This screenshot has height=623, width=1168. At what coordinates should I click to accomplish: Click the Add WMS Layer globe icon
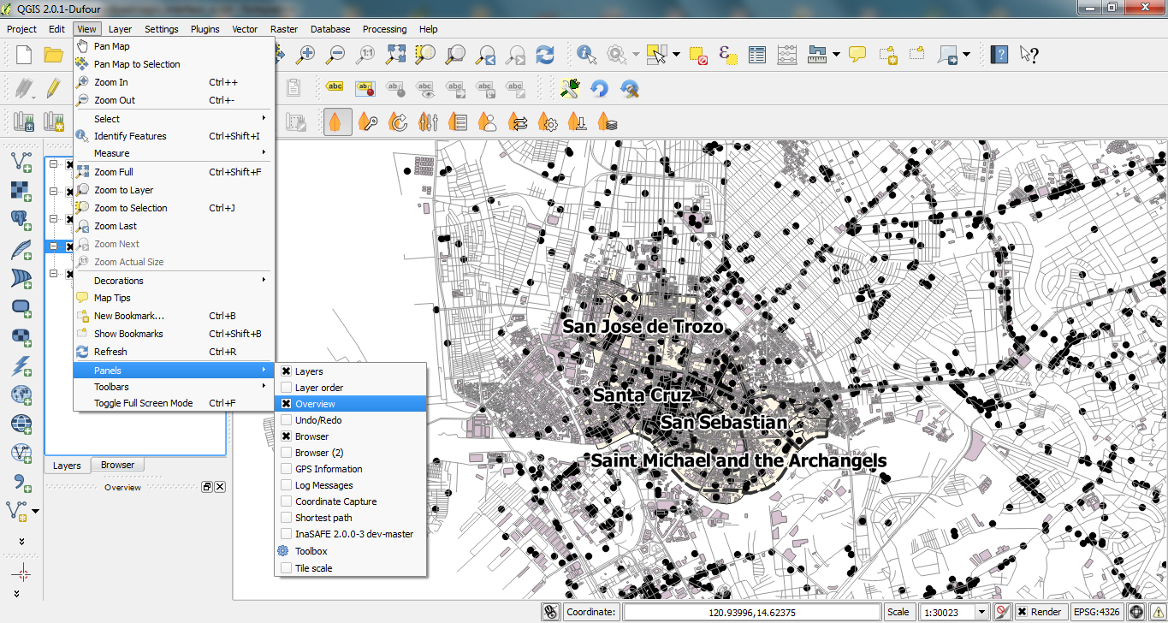coord(22,395)
